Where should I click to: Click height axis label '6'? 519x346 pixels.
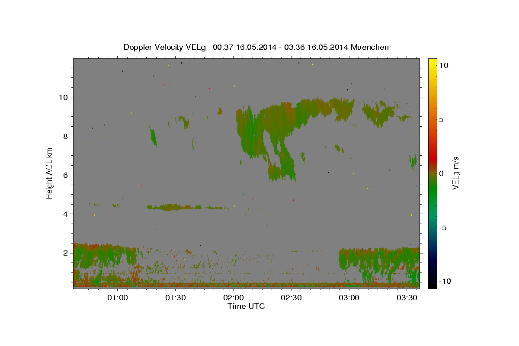point(65,175)
